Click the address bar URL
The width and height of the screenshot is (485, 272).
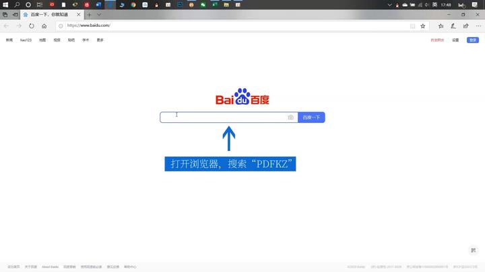(89, 26)
